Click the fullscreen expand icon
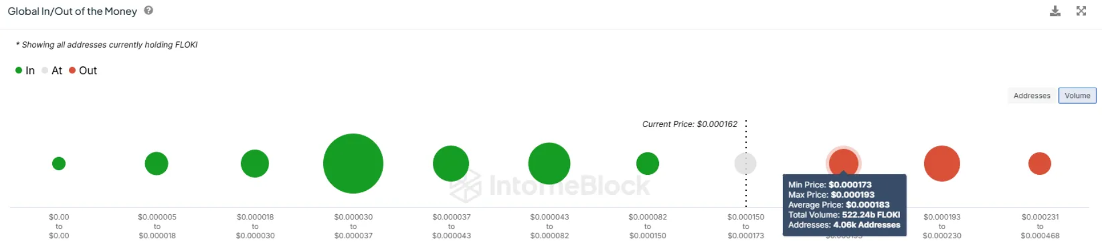Viewport: 1102px width, 247px height. 1081,11
